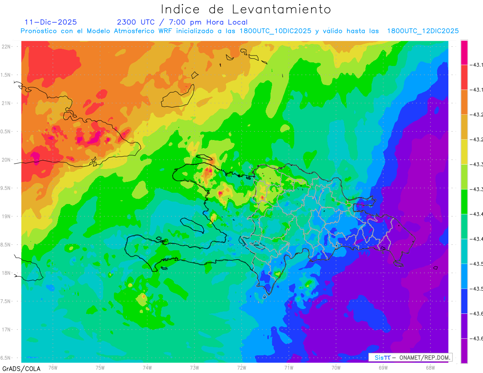Click the '21N' latitude label
Image resolution: width=483 pixels, height=373 pixels.
pyautogui.click(x=6, y=103)
